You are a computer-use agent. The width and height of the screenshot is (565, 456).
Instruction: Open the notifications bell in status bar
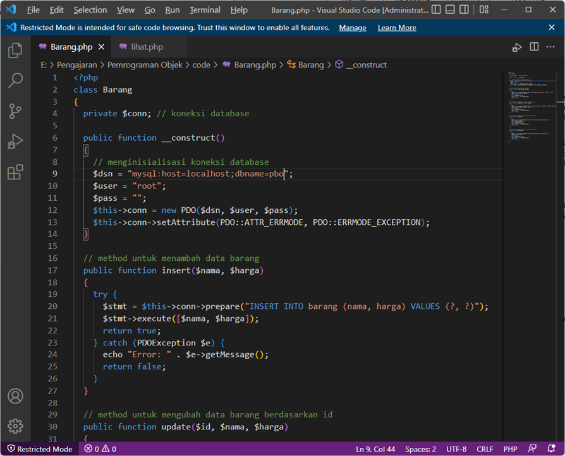pos(552,449)
